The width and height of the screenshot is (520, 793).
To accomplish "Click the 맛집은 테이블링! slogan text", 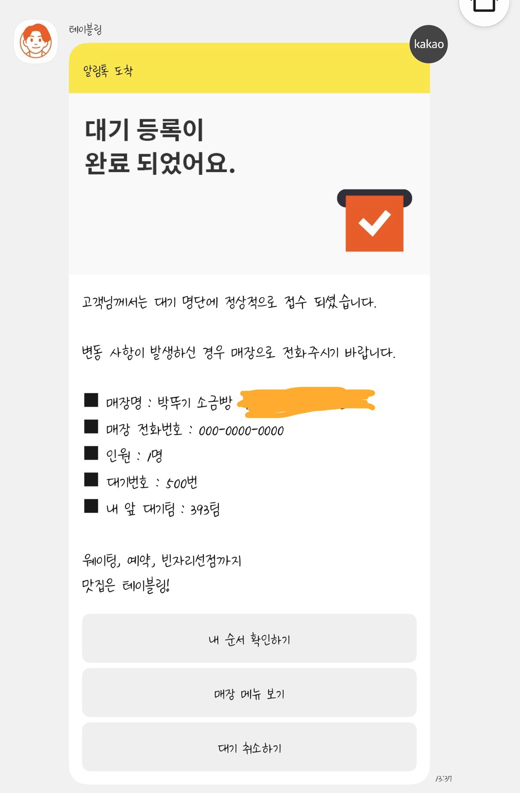I will click(x=126, y=586).
